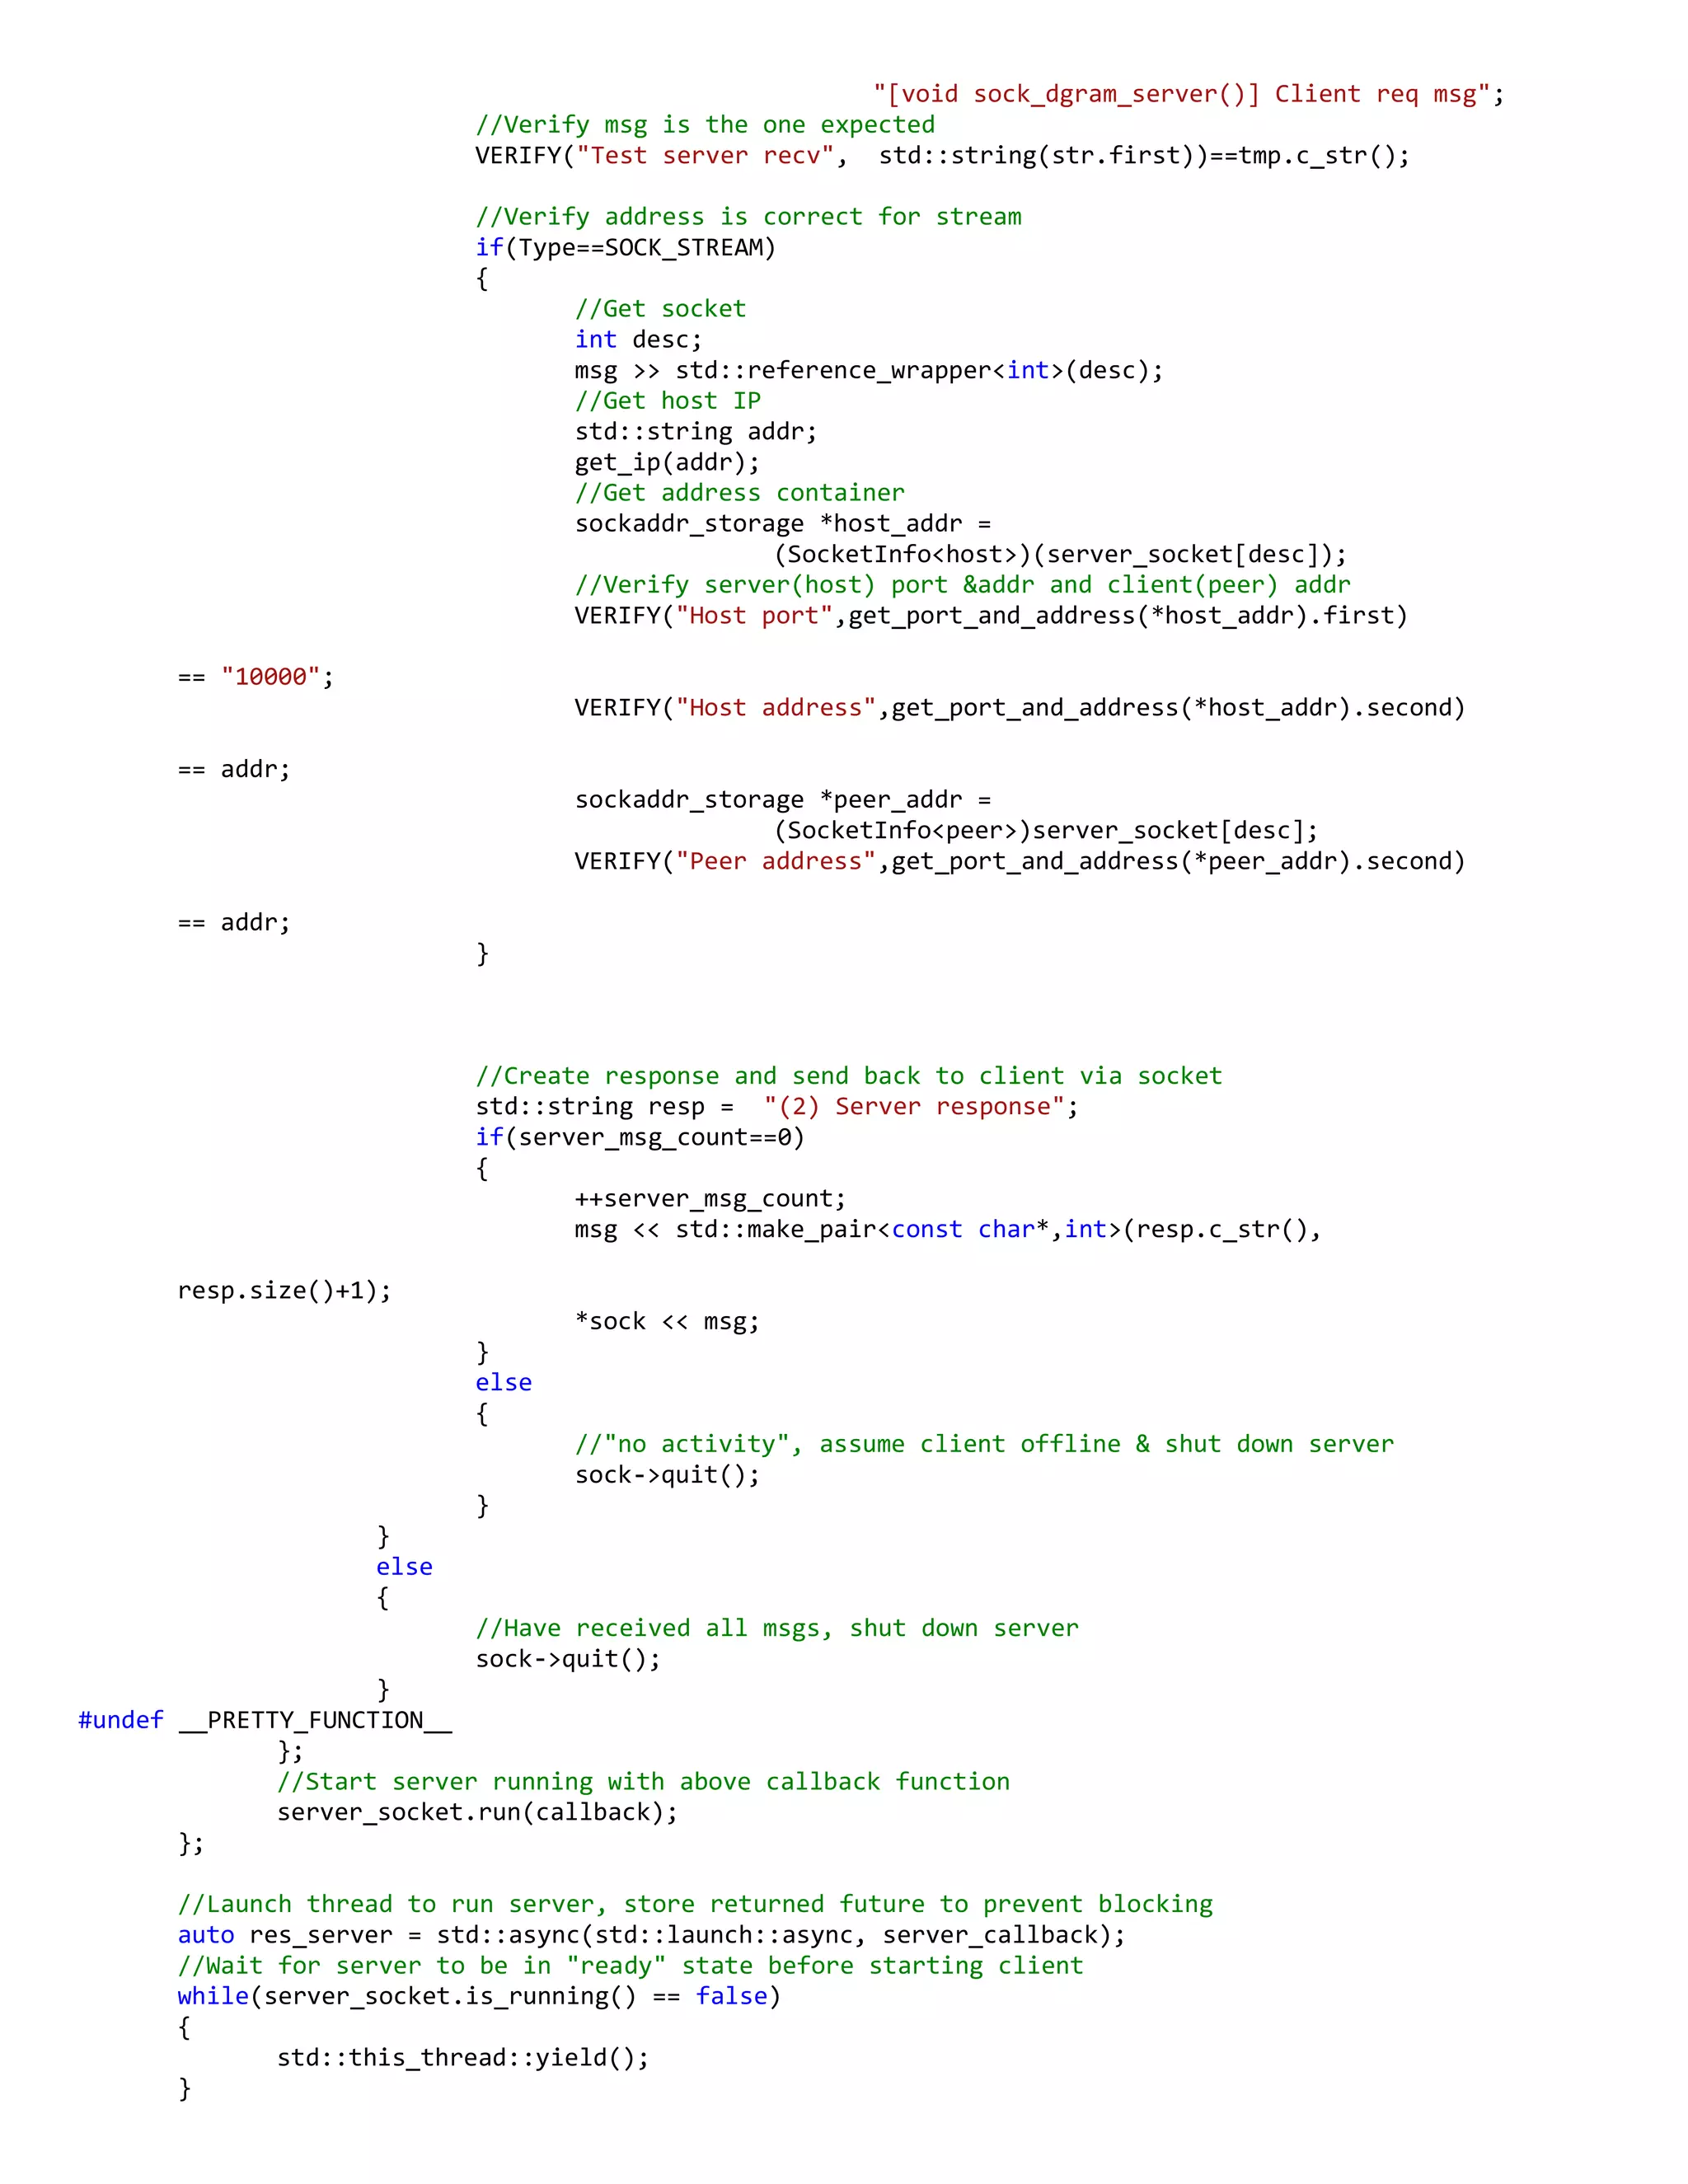Click 'sockaddr_storage *host_addr =' line
The image size is (1688, 2184).
point(783,524)
